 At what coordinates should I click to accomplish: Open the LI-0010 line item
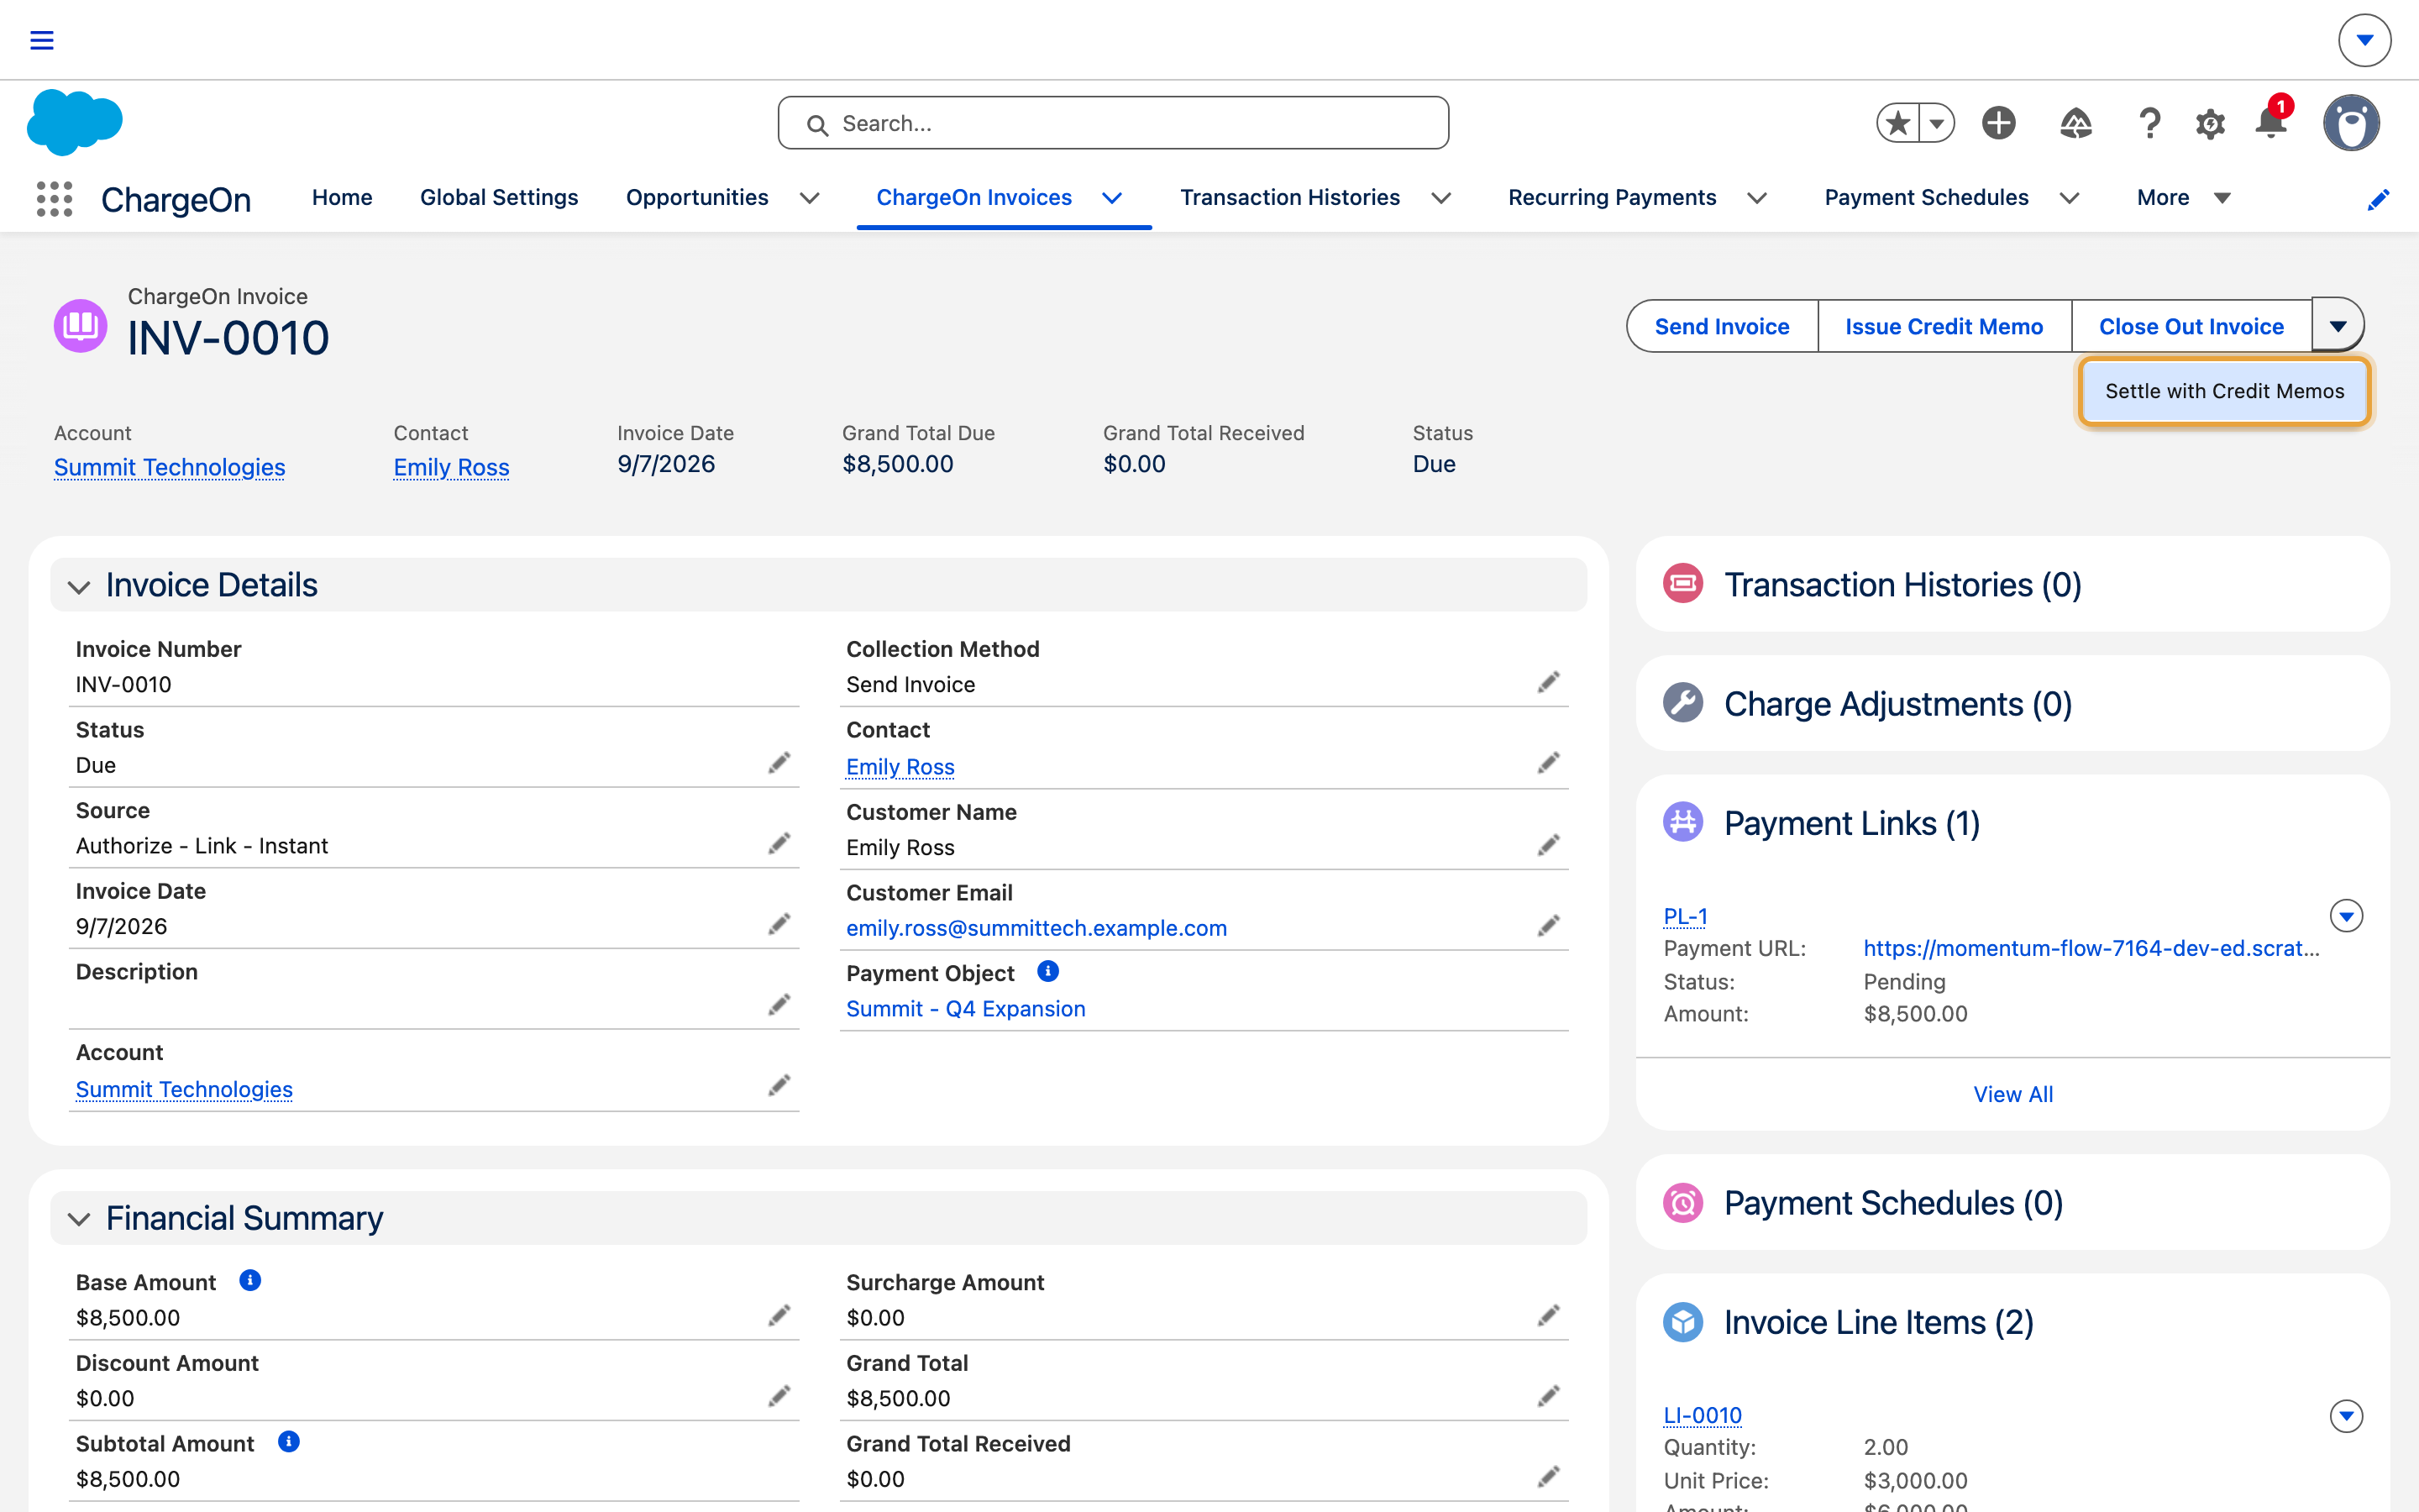pyautogui.click(x=1703, y=1416)
